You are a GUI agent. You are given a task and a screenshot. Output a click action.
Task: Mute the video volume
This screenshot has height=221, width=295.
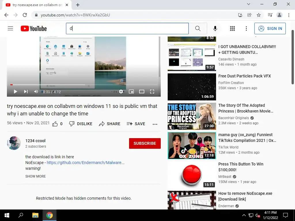[x=36, y=92]
